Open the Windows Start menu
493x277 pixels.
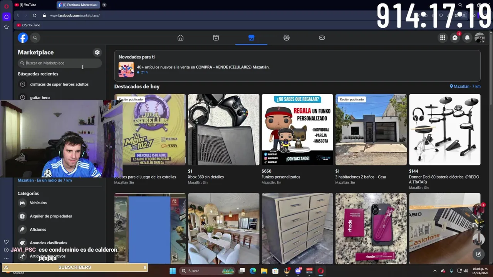coord(173,271)
